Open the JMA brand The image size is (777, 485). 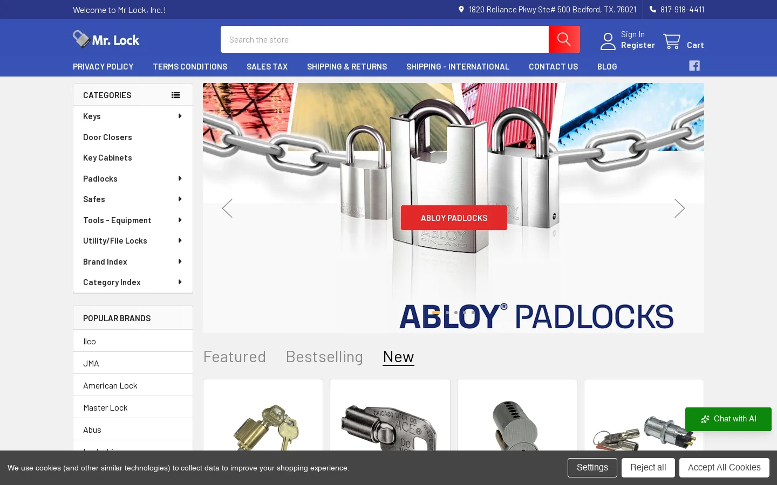[91, 363]
